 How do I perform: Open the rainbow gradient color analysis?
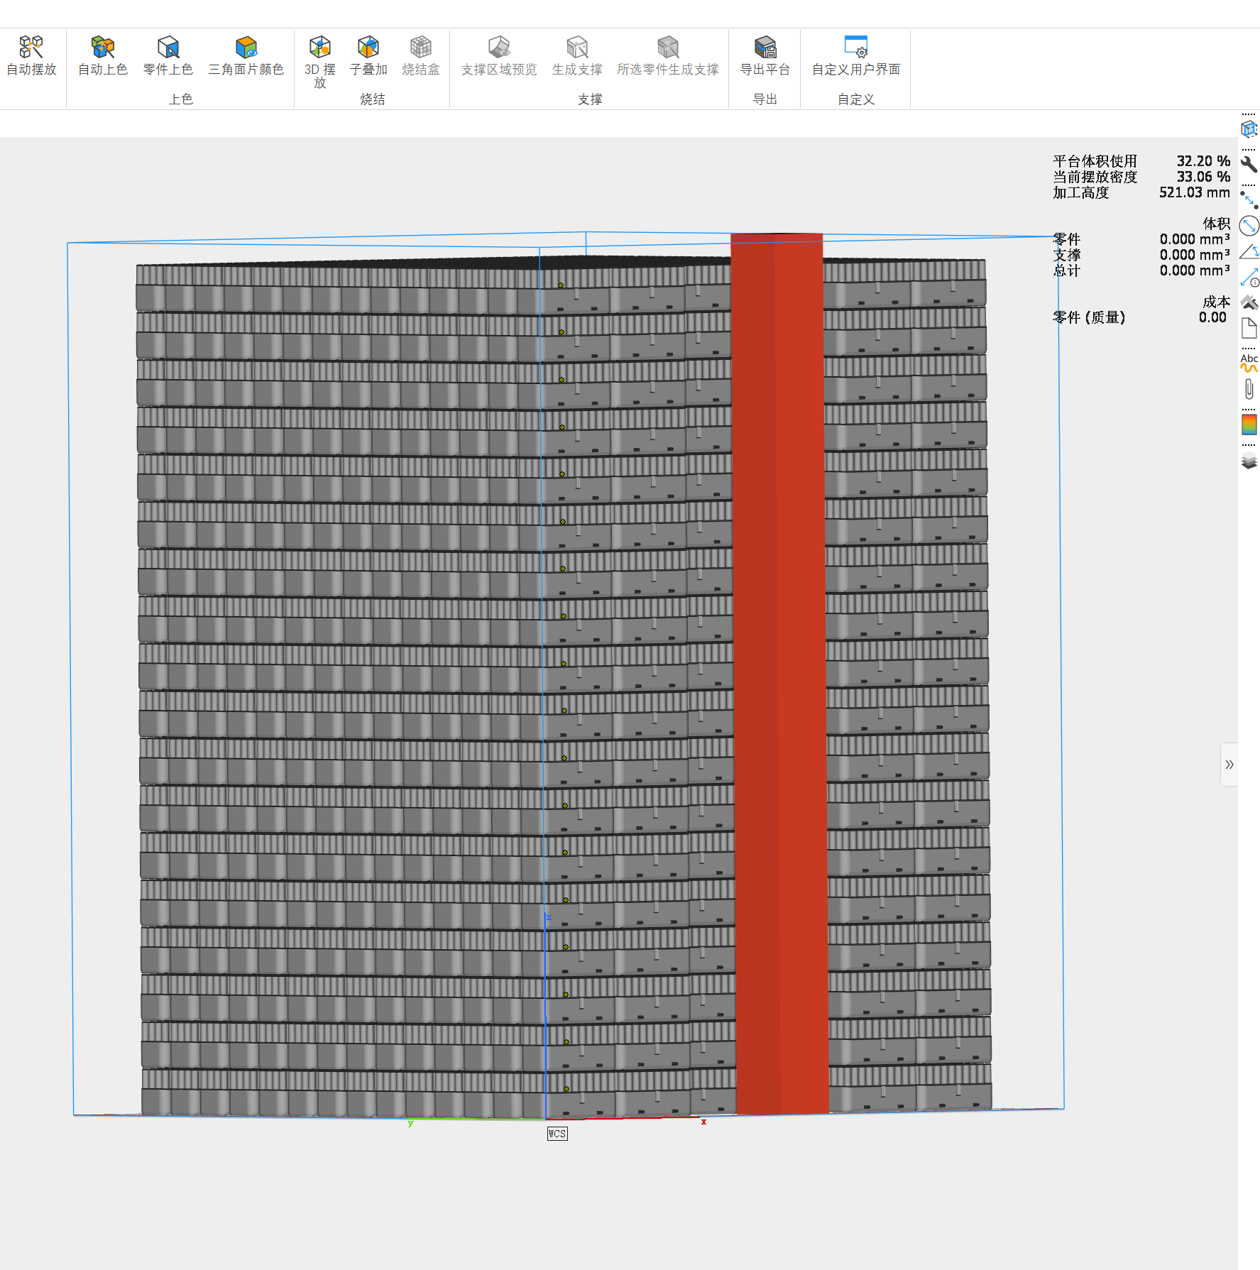click(1249, 425)
